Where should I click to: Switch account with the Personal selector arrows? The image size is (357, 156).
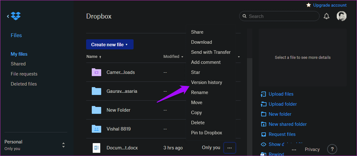click(63, 145)
